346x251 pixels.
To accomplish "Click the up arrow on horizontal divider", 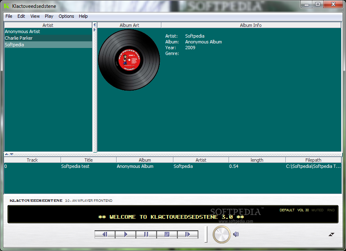I will tap(7, 154).
